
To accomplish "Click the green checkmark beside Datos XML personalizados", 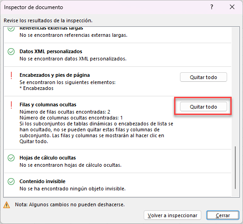I will click(x=11, y=52).
